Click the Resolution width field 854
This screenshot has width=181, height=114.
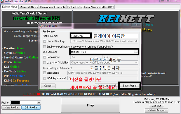coord(86,57)
